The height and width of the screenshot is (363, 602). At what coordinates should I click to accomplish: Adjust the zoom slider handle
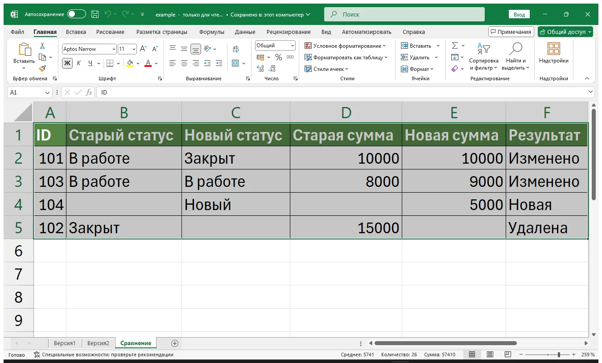click(x=559, y=355)
